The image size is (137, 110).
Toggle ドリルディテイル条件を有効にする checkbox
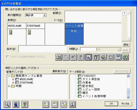(x=8, y=57)
